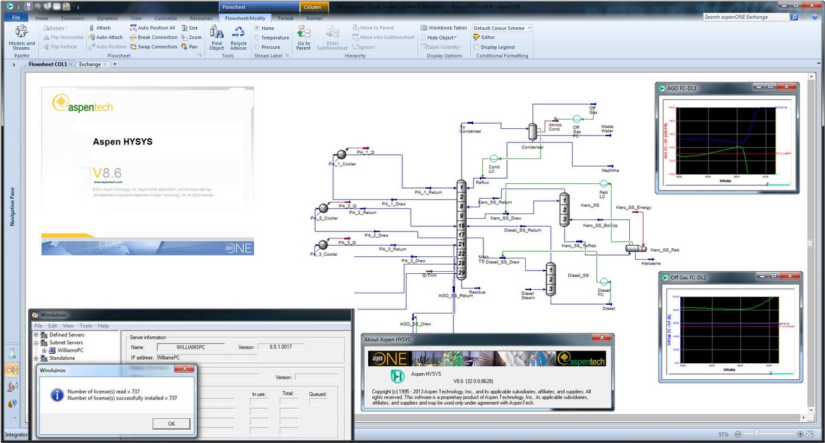Image resolution: width=825 pixels, height=443 pixels.
Task: Open the Recycle Advisor tool
Action: pyautogui.click(x=239, y=38)
